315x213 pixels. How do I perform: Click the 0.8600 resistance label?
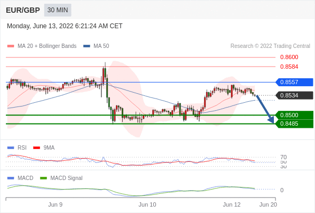289,57
